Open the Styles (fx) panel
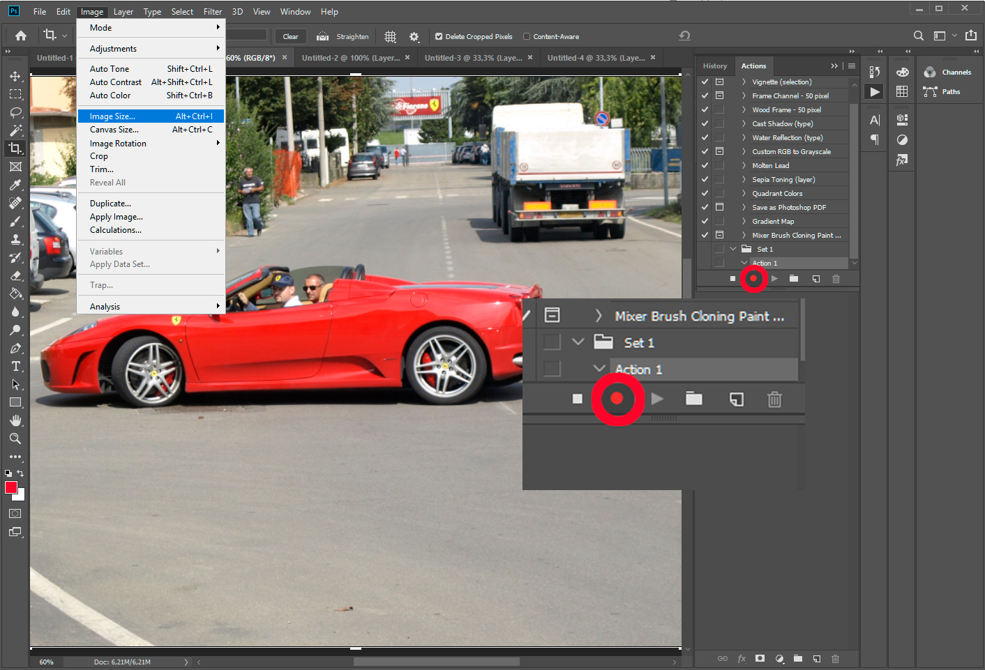This screenshot has width=985, height=670. click(x=901, y=160)
